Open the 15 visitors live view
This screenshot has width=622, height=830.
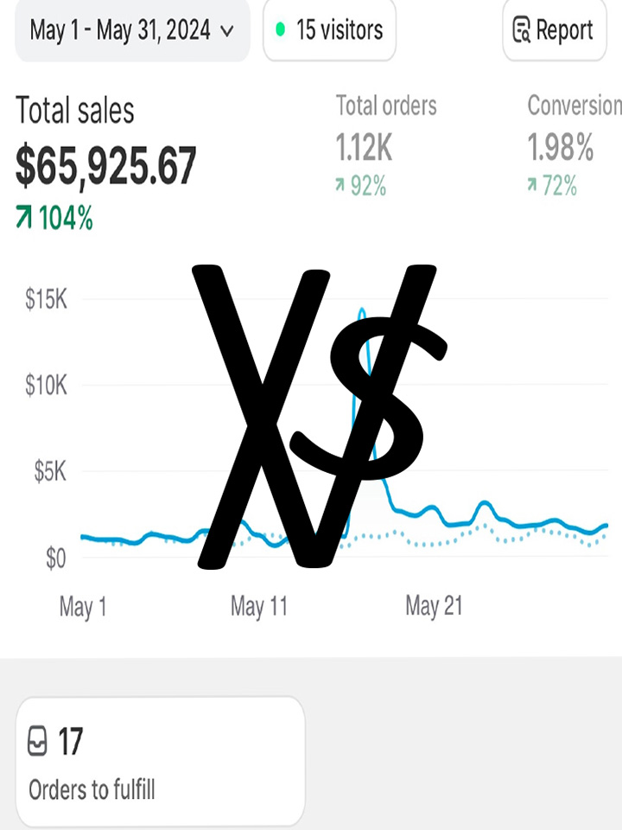pyautogui.click(x=329, y=30)
